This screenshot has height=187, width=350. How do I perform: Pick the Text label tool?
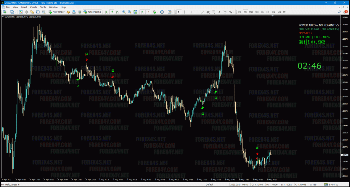[x=219, y=12]
